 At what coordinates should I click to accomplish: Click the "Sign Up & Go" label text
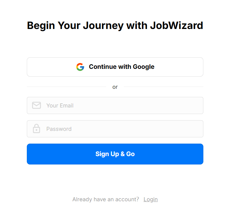[x=115, y=154]
